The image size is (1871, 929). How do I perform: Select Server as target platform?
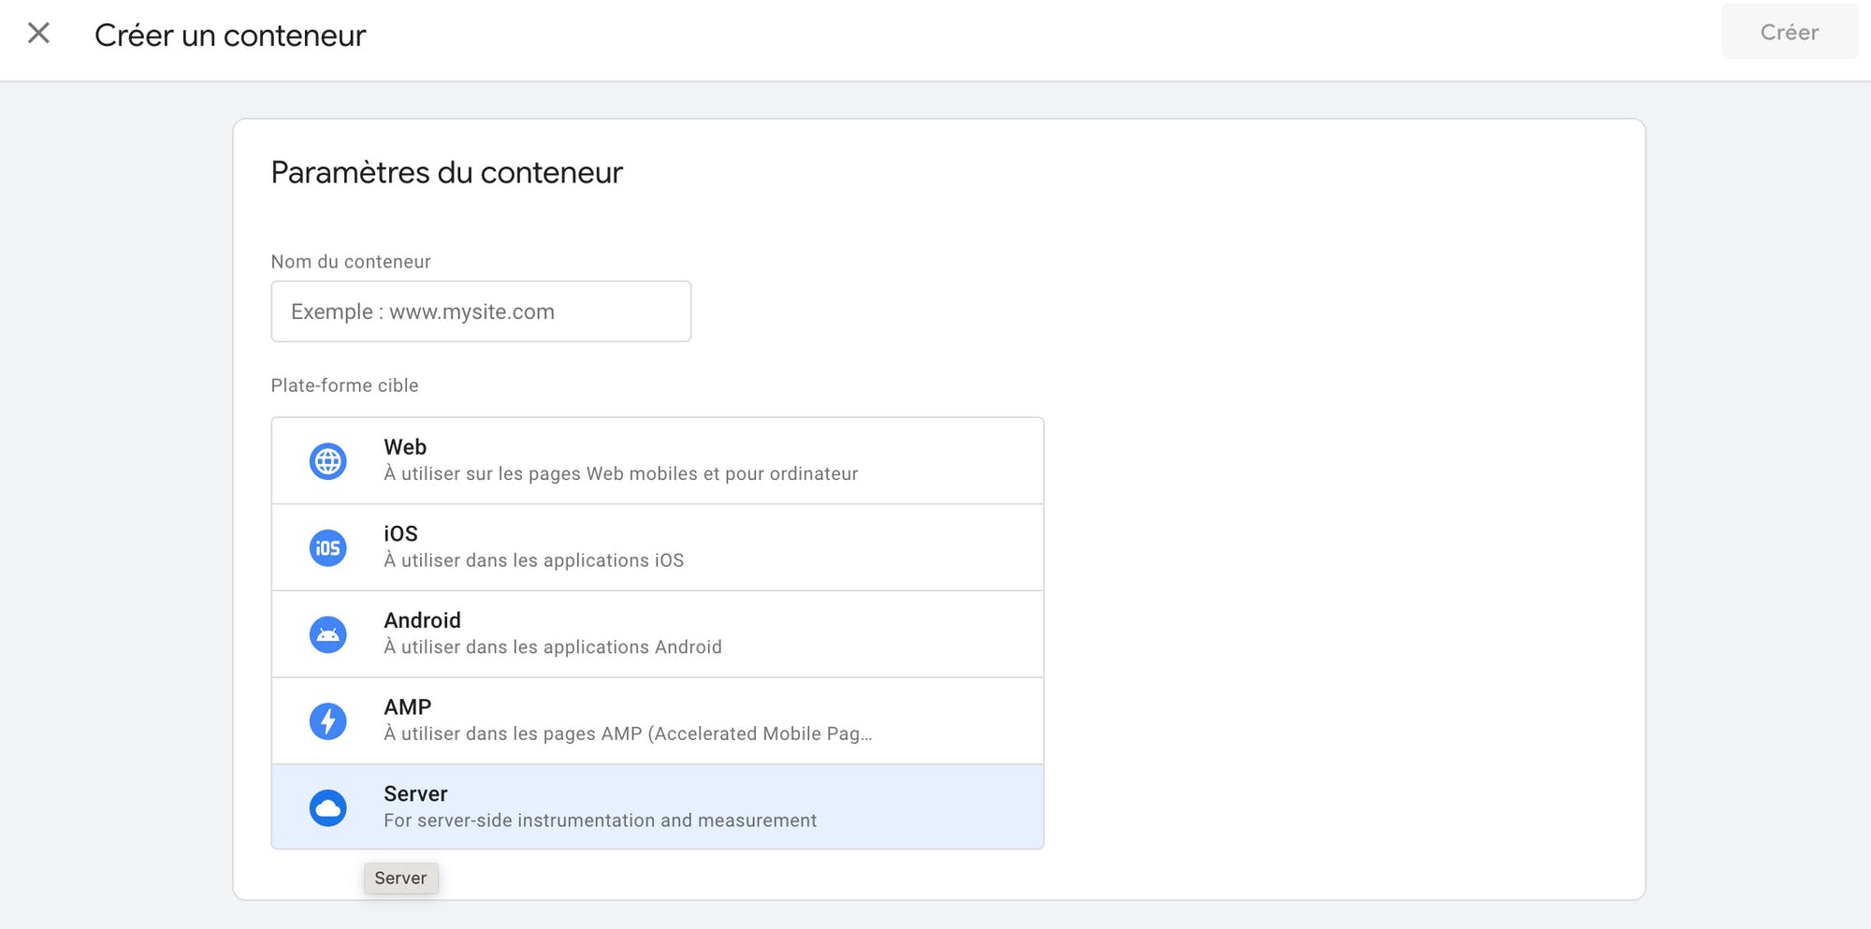[658, 806]
